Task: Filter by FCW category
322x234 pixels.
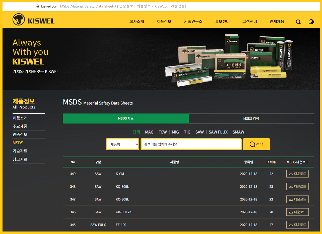Action: tap(163, 132)
